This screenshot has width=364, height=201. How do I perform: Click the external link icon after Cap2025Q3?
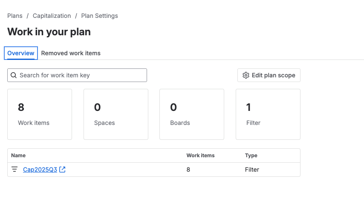(x=63, y=170)
